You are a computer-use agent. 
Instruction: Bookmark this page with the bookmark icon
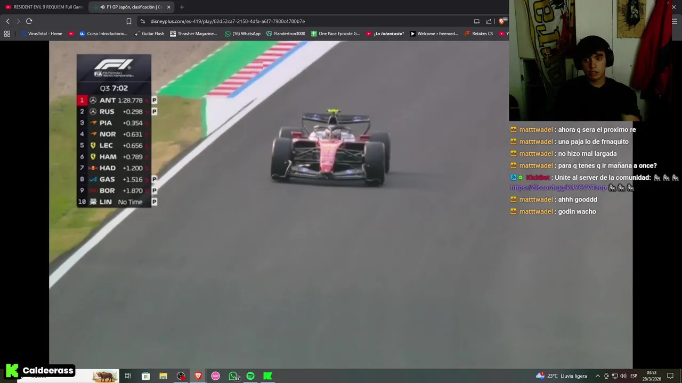tap(128, 21)
